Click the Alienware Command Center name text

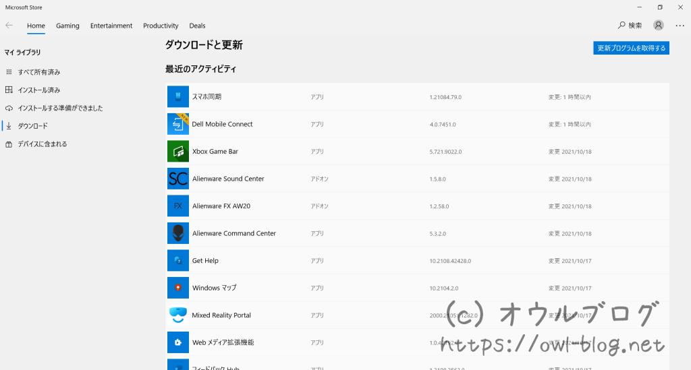point(234,233)
